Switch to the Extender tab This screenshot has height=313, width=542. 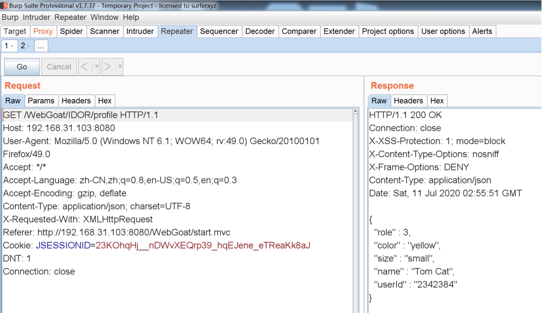coord(339,32)
